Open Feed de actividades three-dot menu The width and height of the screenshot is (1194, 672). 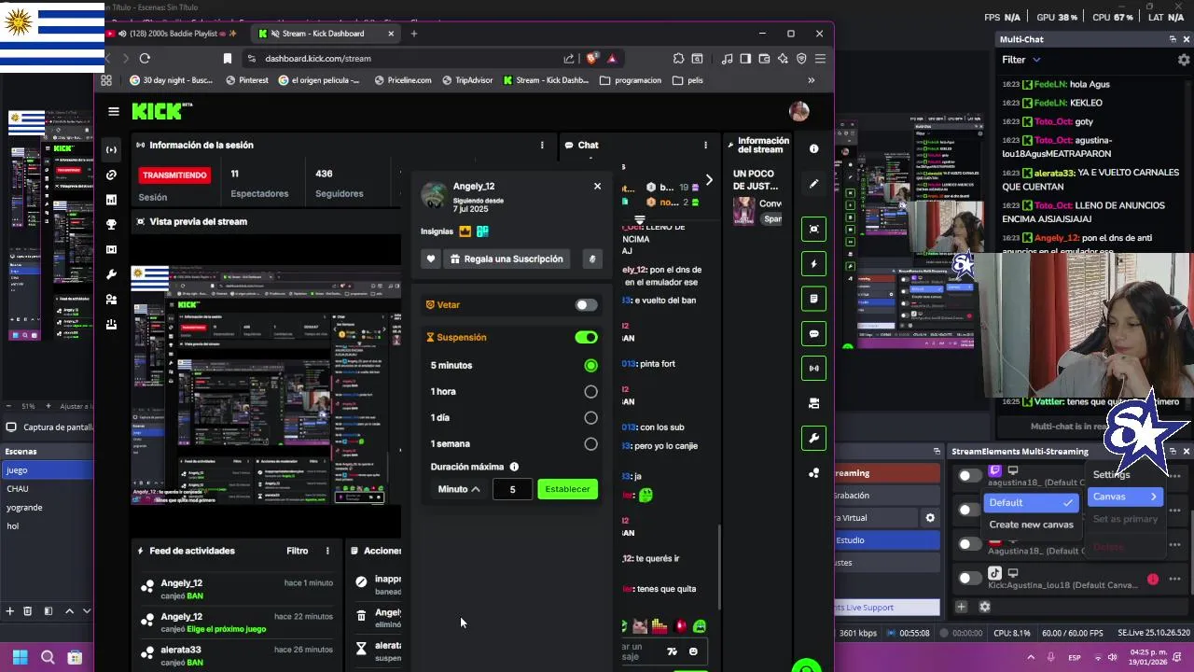tap(327, 551)
